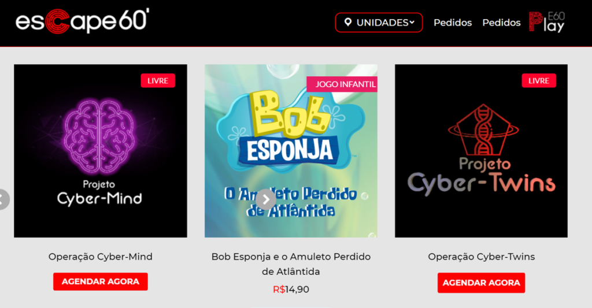This screenshot has width=592, height=308.
Task: Open Bob Esponja e o Amuleto Perdido title
Action: pos(291,264)
